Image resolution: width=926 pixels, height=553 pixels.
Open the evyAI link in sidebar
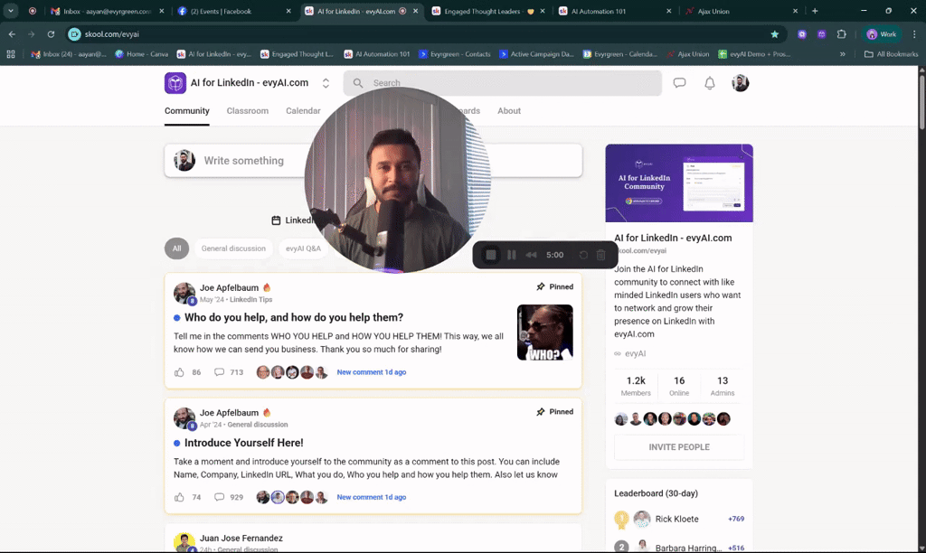(x=635, y=353)
